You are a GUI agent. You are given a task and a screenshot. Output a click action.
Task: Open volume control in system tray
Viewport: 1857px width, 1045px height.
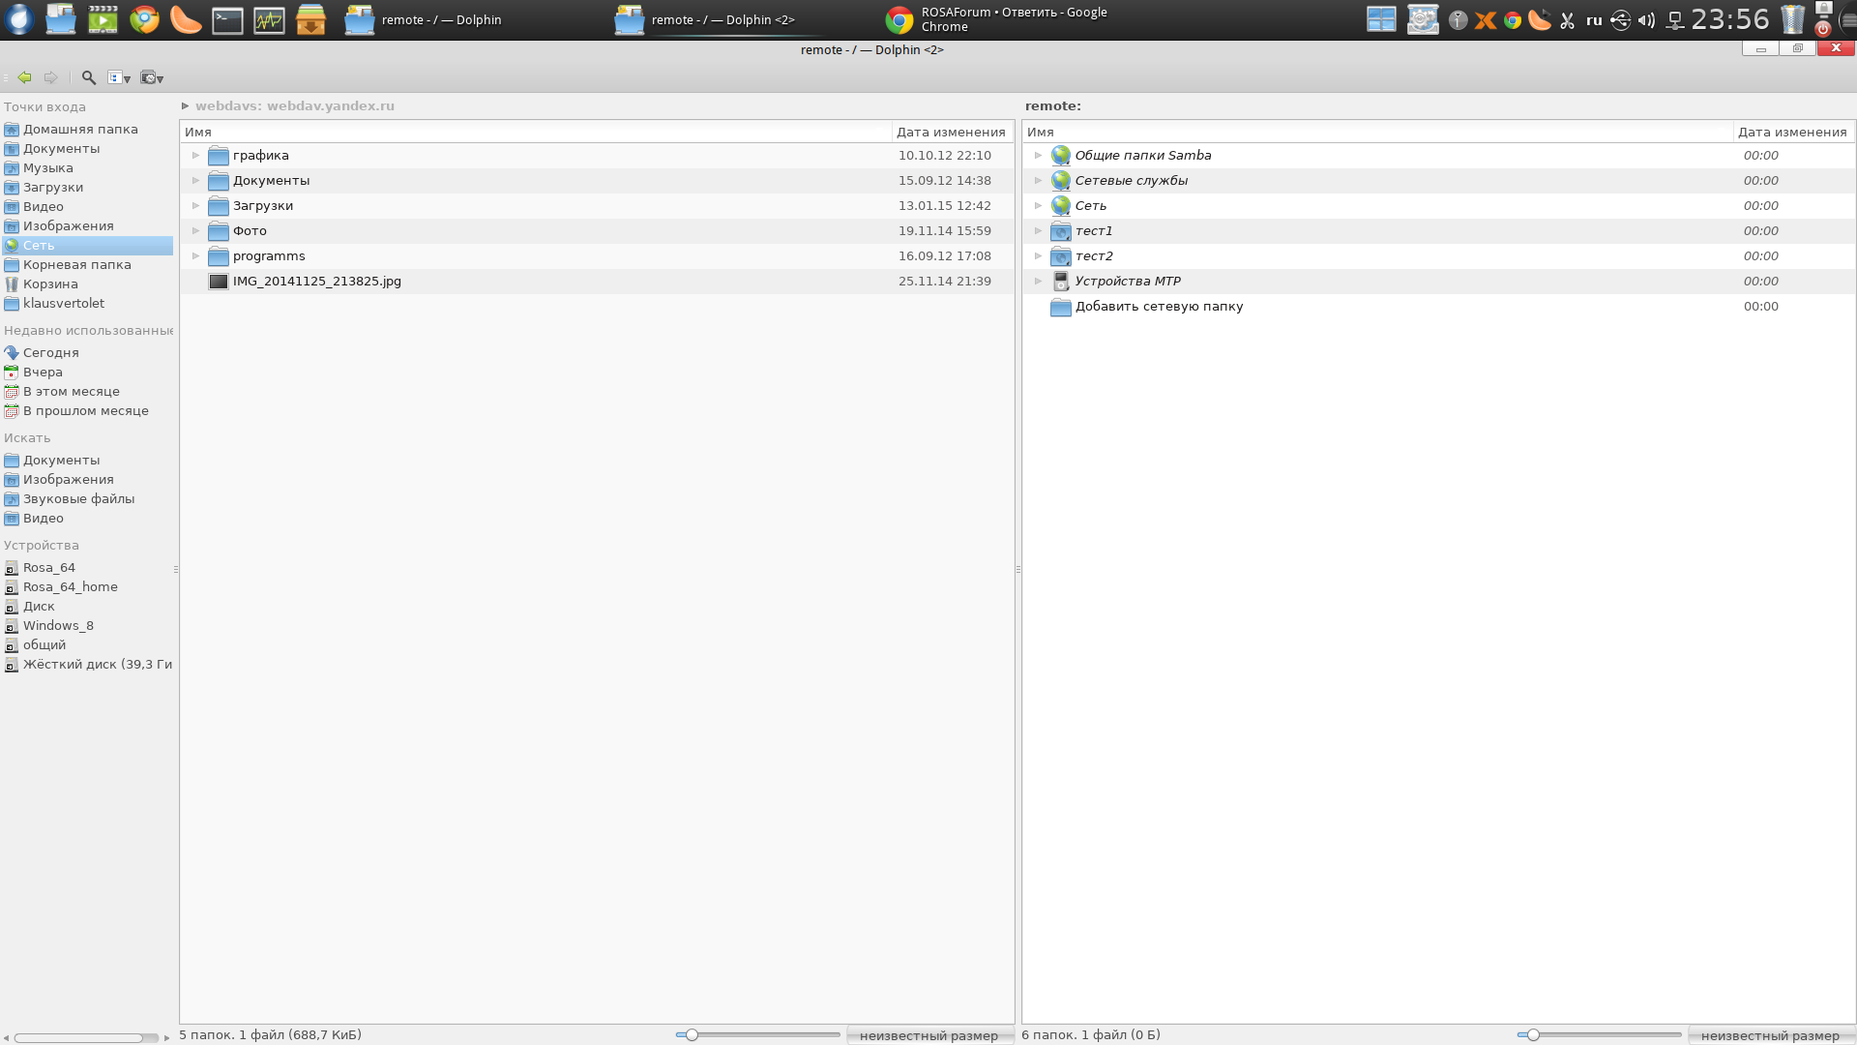pyautogui.click(x=1646, y=20)
